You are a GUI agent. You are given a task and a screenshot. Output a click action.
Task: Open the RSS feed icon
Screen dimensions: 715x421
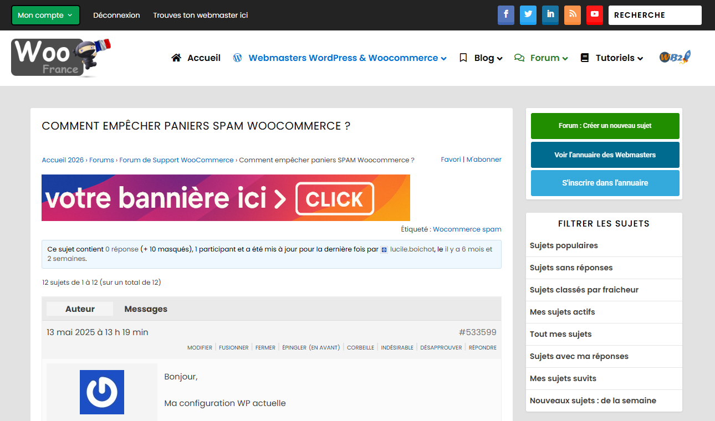tap(572, 15)
